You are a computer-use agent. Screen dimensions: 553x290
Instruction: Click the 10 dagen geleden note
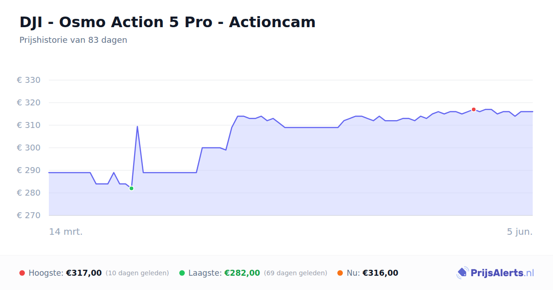(137, 273)
